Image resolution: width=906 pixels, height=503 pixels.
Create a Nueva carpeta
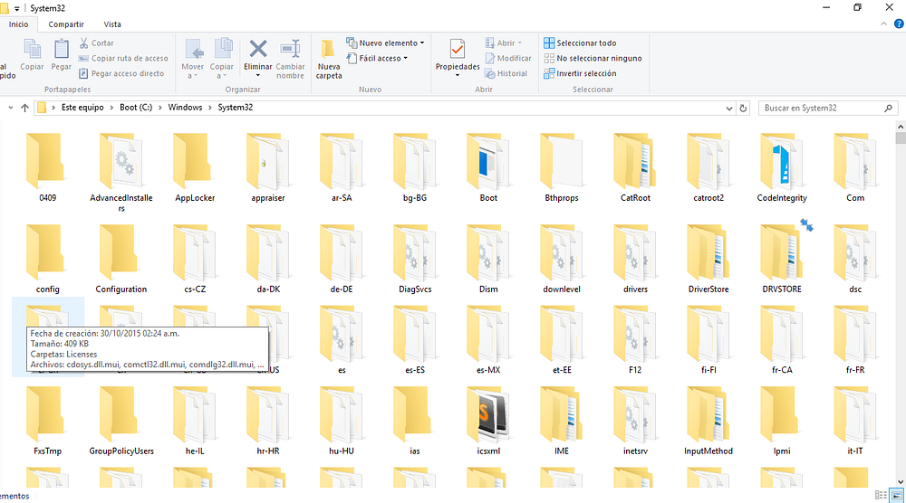tap(329, 59)
